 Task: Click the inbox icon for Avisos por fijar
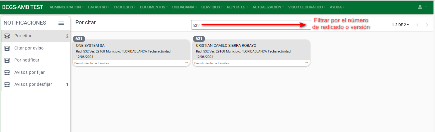(x=7, y=72)
